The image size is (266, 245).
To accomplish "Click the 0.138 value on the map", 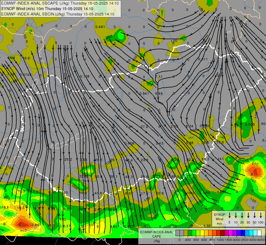I will point(85,76).
